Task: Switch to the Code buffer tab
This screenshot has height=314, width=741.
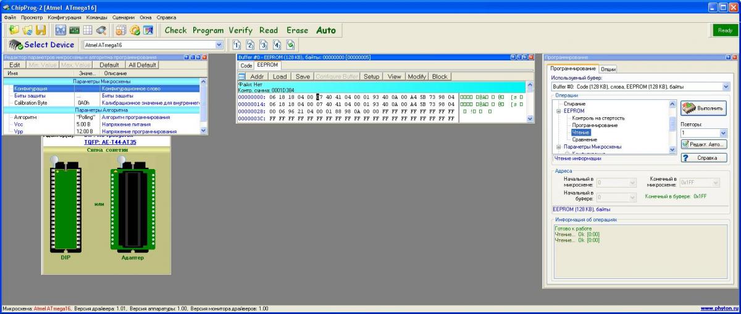Action: point(246,65)
